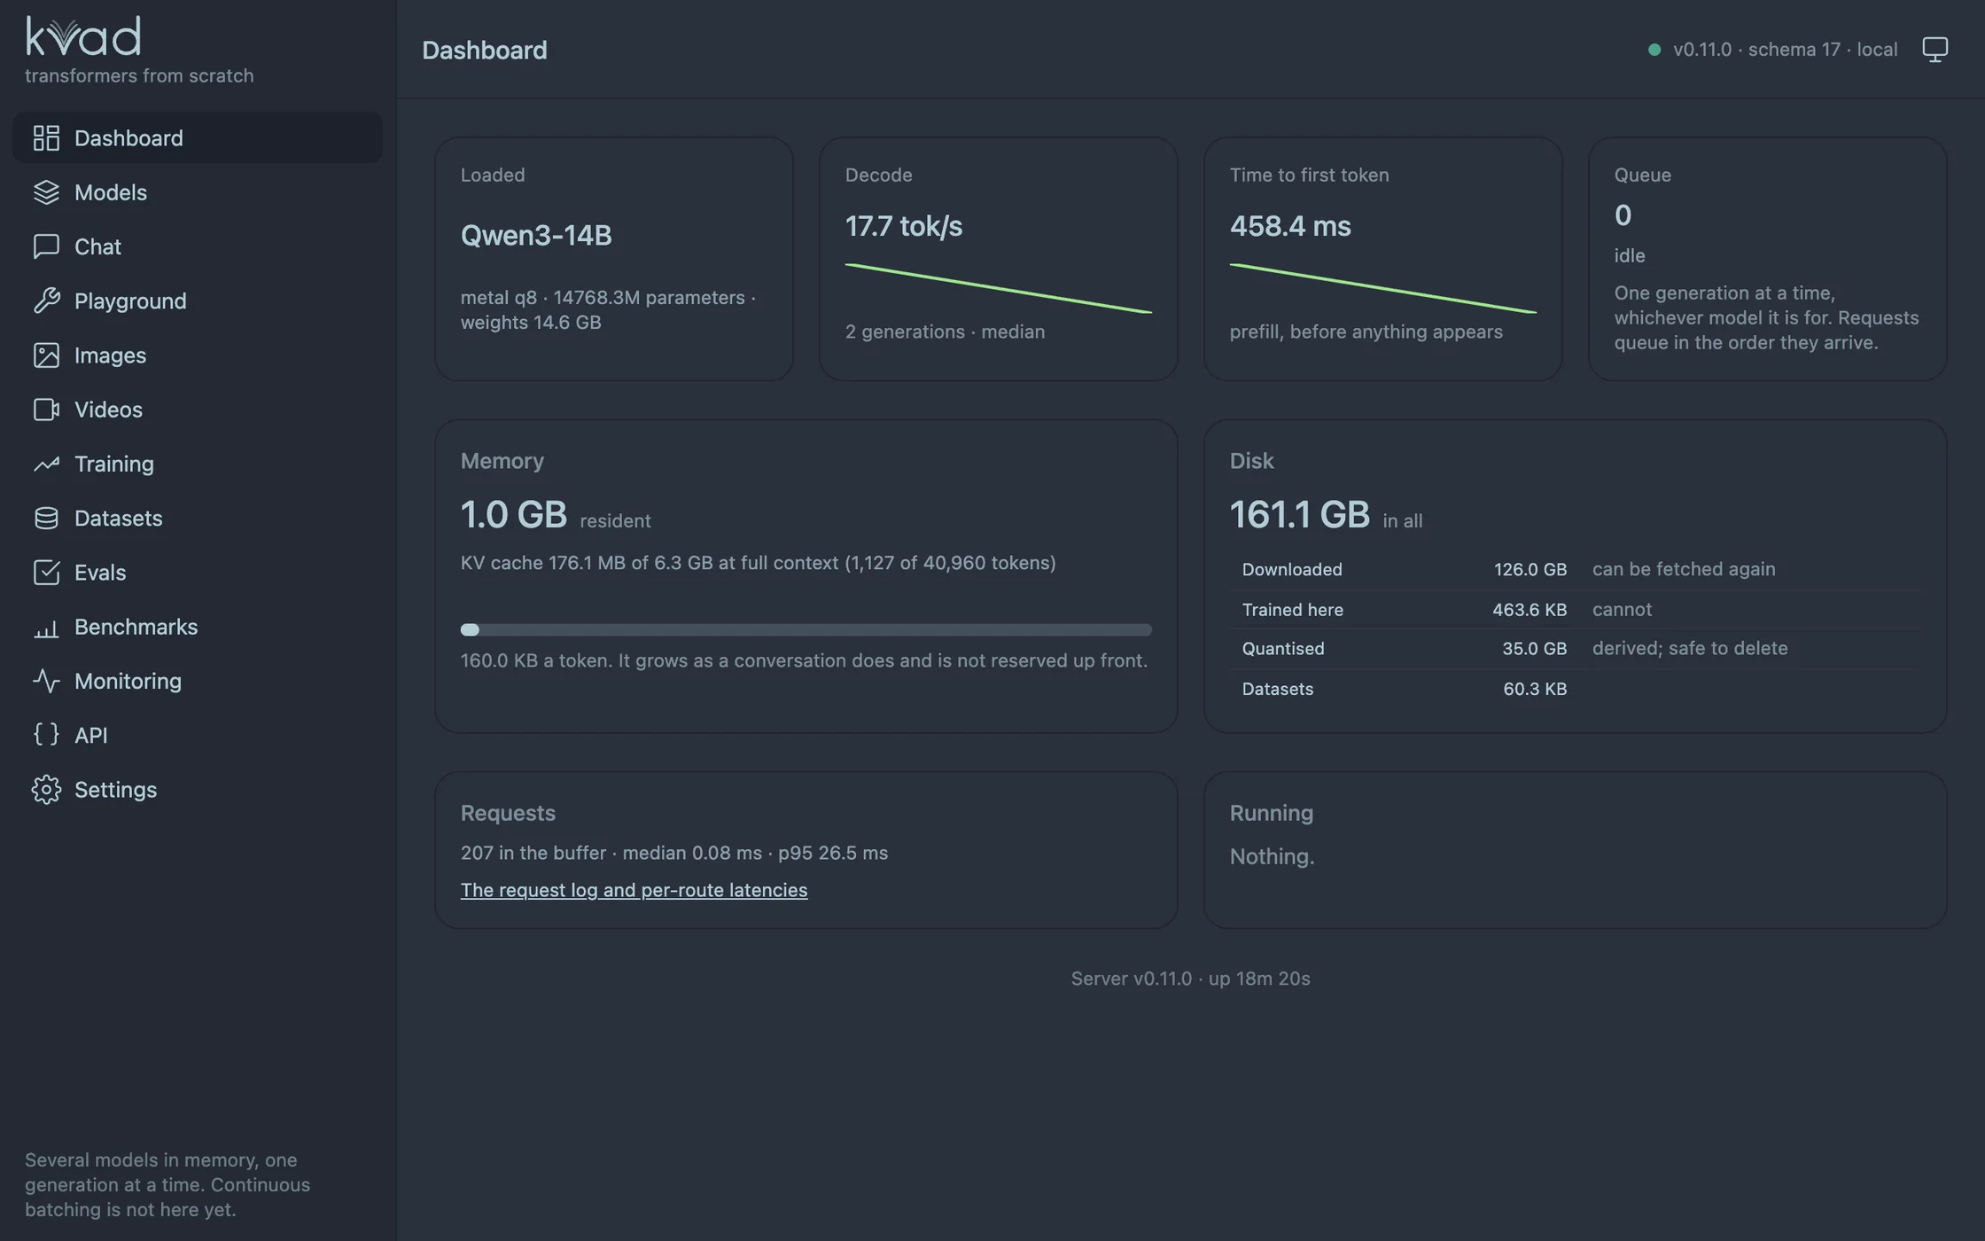This screenshot has width=1985, height=1241.
Task: Click the Monitoring pulse icon
Action: pos(46,681)
